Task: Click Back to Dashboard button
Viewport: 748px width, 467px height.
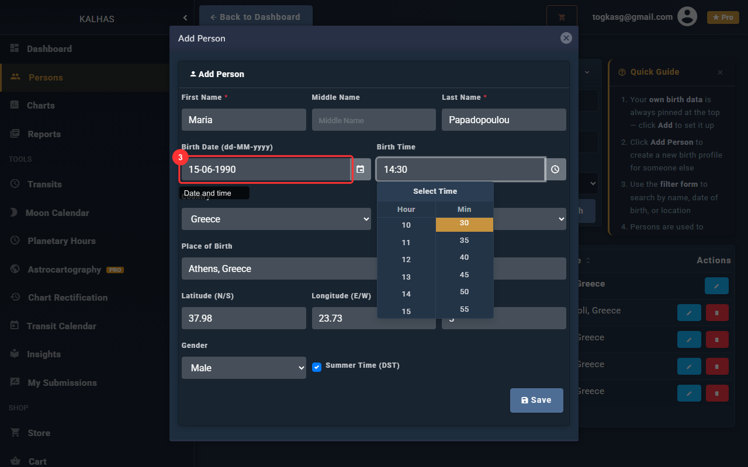Action: (255, 17)
